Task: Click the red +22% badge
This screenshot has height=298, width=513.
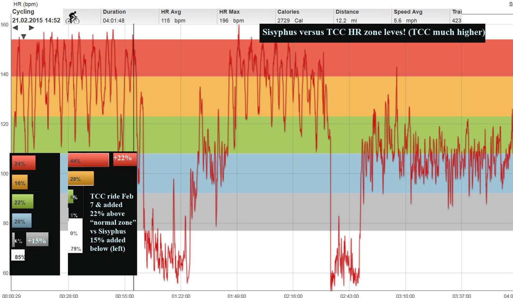Action: click(x=124, y=158)
